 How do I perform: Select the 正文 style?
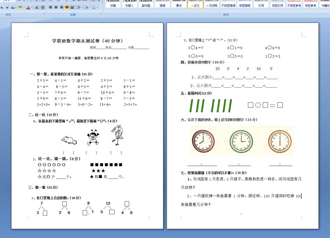pyautogui.click(x=195, y=4)
